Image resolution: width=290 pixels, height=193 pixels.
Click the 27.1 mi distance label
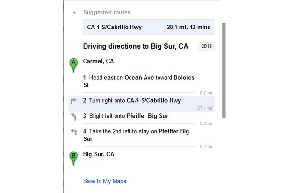[x=204, y=108]
